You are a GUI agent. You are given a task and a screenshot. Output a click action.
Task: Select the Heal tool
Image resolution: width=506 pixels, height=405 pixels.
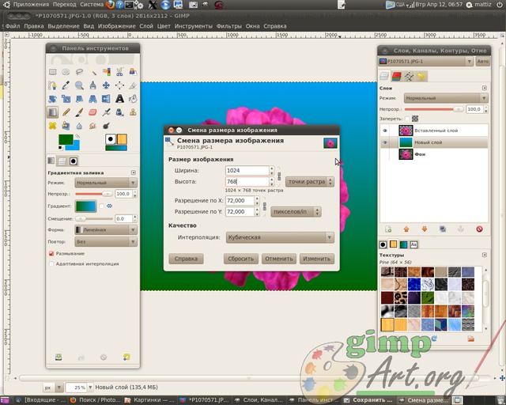[x=53, y=126]
